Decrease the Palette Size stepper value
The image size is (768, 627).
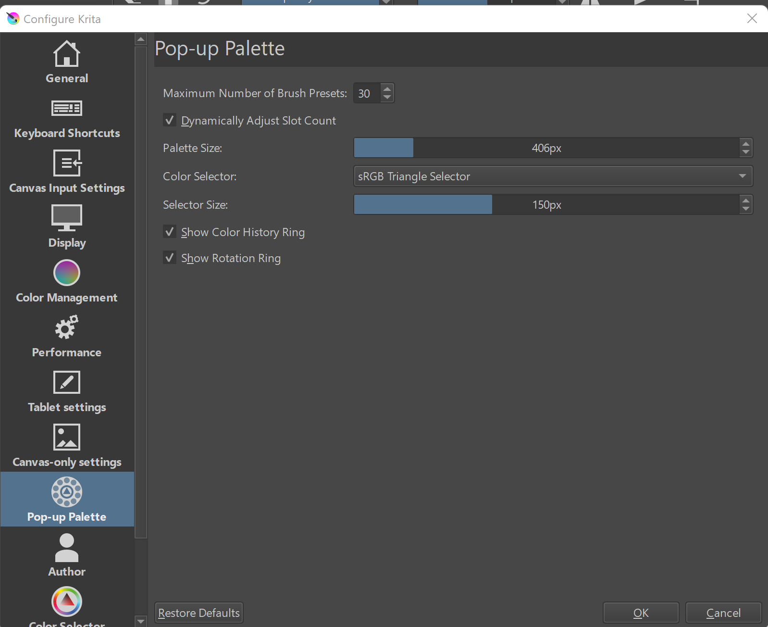745,152
